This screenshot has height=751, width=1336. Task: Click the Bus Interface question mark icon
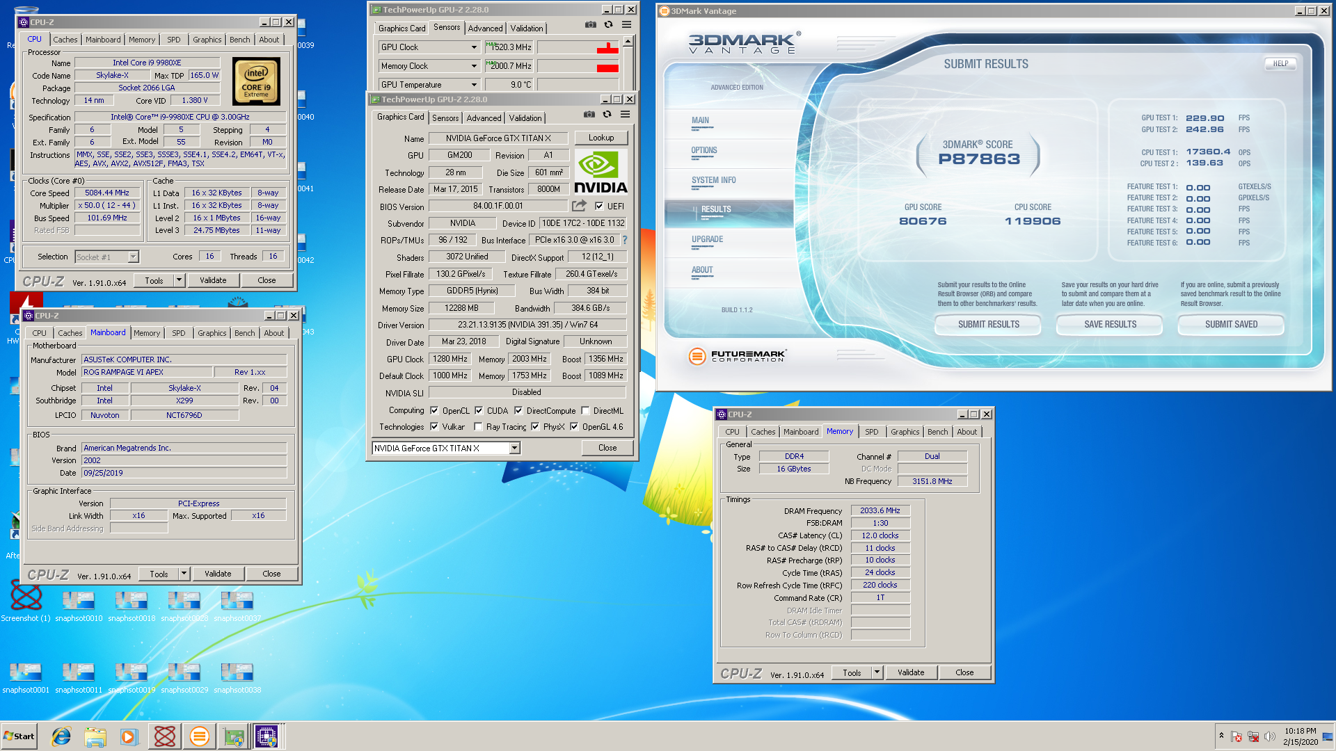624,240
